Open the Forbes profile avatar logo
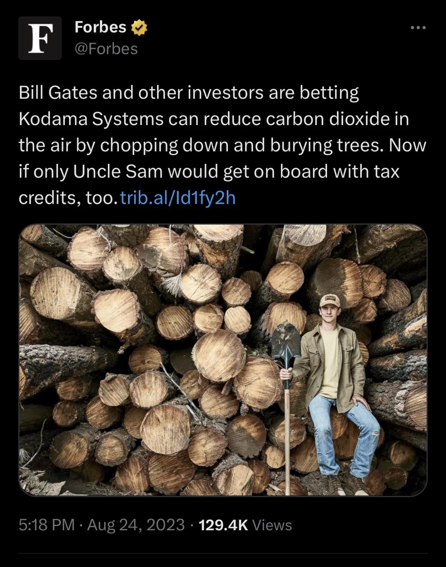The image size is (446, 567). (40, 38)
